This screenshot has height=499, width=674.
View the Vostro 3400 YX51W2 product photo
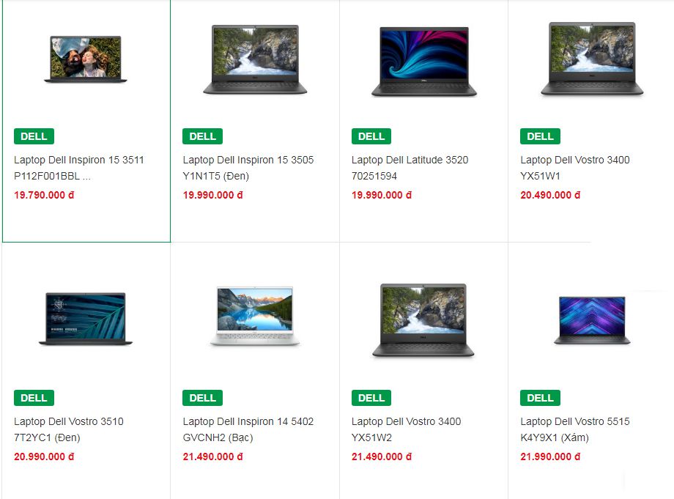(x=423, y=319)
